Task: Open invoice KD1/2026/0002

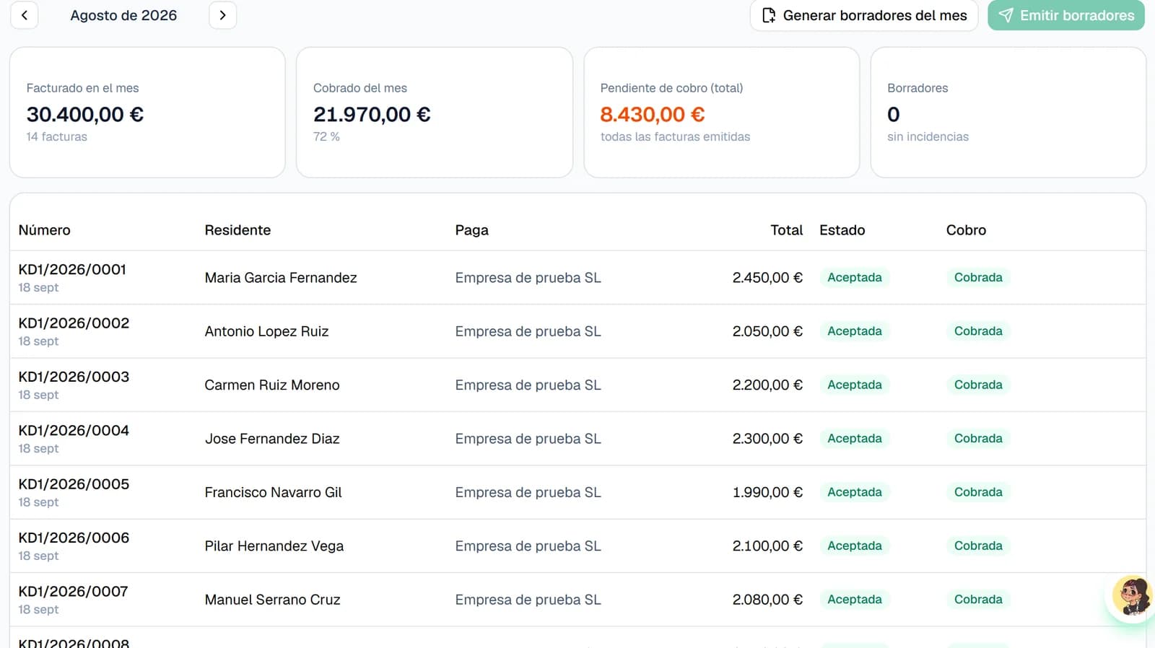Action: click(x=74, y=323)
